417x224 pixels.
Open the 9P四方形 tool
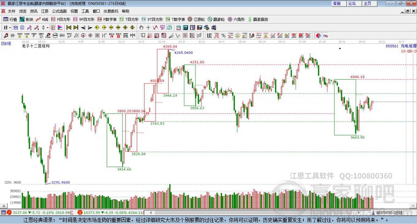(84, 20)
